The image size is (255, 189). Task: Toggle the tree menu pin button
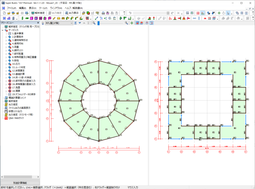coord(38,23)
